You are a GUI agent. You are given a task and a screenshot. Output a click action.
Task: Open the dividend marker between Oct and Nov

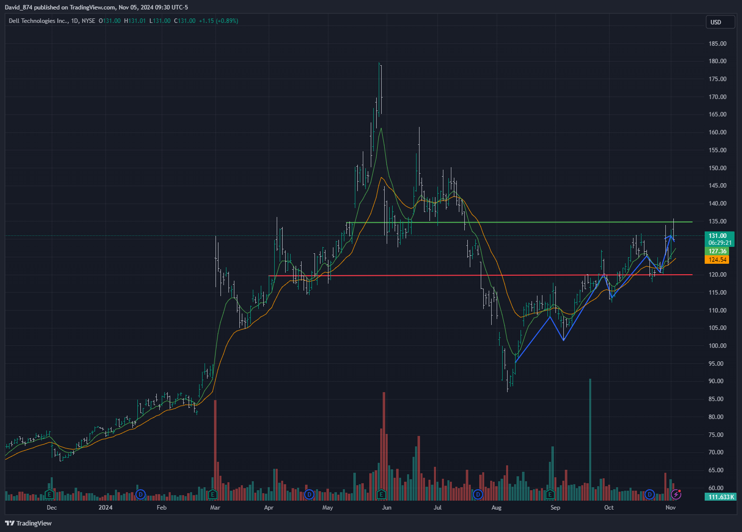649,494
